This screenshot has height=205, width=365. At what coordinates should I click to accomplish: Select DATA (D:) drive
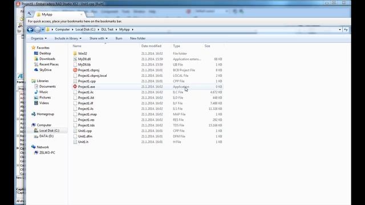click(x=46, y=136)
